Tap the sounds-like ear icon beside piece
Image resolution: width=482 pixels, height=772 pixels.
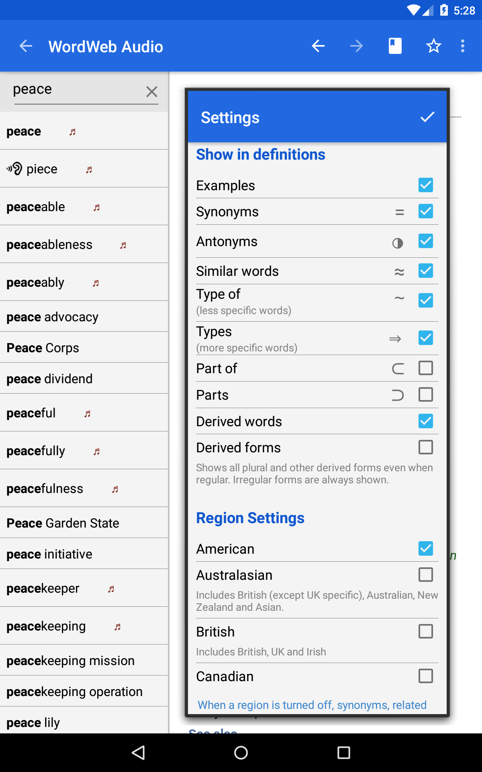click(x=14, y=168)
